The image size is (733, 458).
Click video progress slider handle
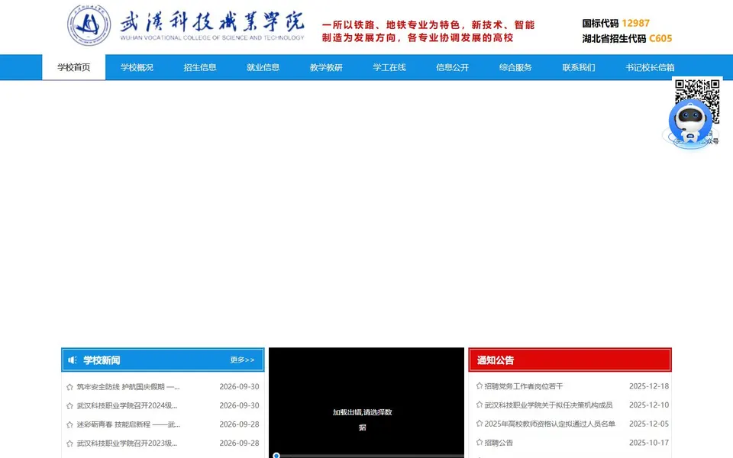[x=276, y=455]
